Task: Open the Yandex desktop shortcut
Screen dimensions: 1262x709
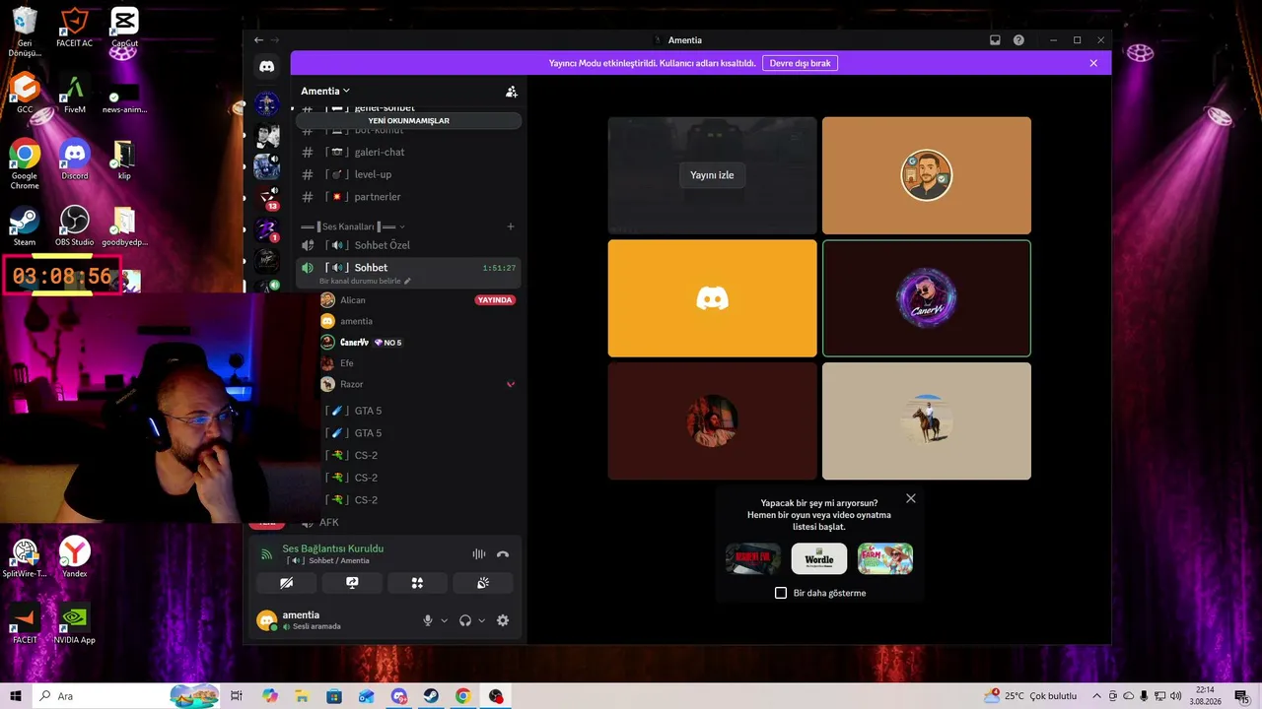Action: click(x=75, y=557)
